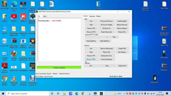Click Remove FRP2 in the Fastboot section

tap(91, 59)
